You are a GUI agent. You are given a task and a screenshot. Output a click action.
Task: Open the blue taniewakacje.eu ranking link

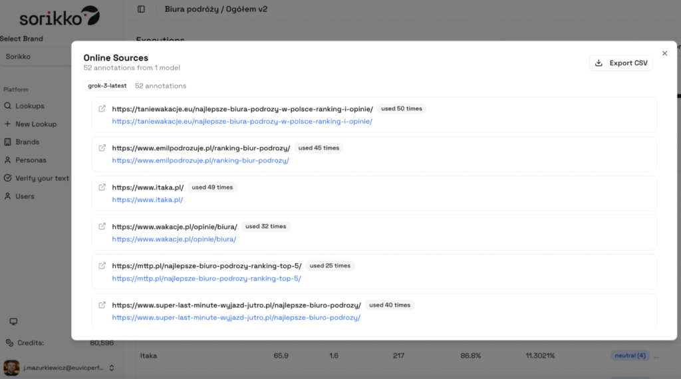[x=242, y=122]
